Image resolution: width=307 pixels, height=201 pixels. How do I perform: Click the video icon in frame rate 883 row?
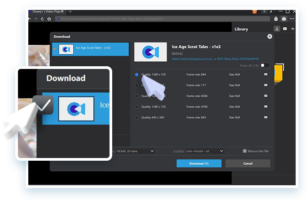(266, 117)
